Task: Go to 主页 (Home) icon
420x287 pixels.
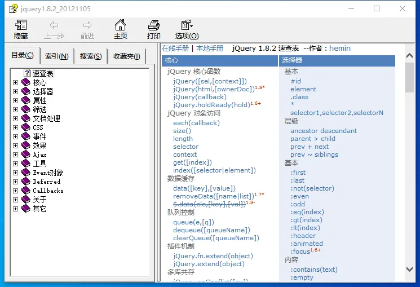Action: pyautogui.click(x=120, y=25)
